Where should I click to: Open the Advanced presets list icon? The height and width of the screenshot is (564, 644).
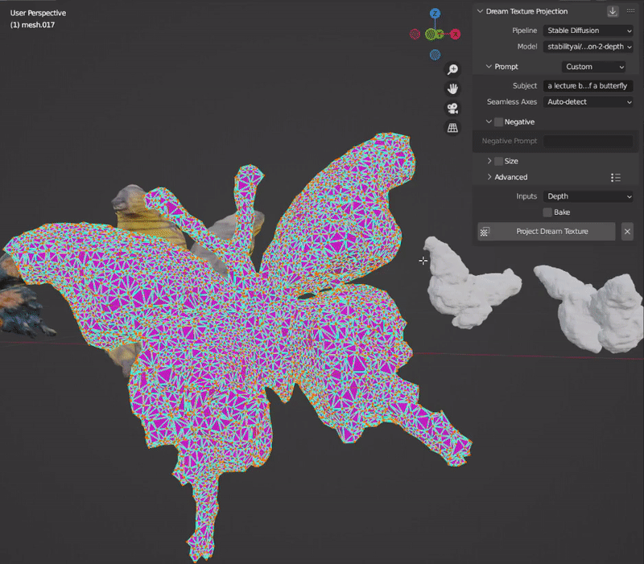[616, 177]
